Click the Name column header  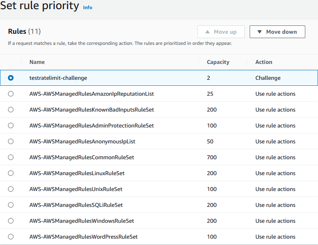coord(37,62)
